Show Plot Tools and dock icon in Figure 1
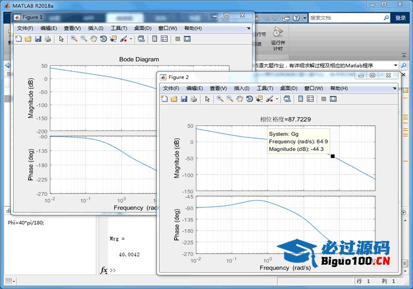Screen dimensions: 413x289 click(187, 39)
